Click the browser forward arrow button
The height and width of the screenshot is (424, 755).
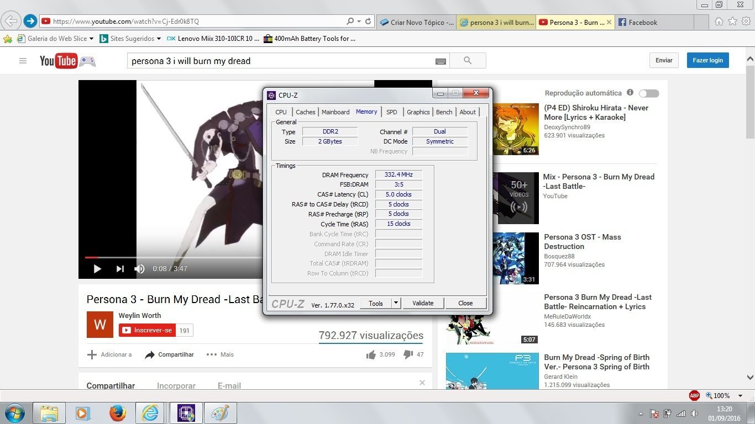[x=30, y=22]
